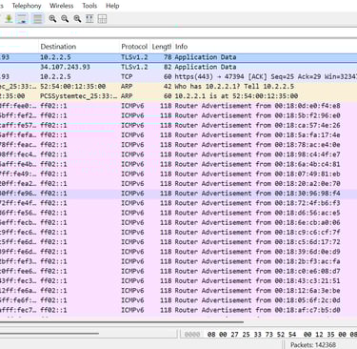Select Router Advertisement from 00:18:30:96:98:f4
The image size is (357, 349).
(178, 194)
